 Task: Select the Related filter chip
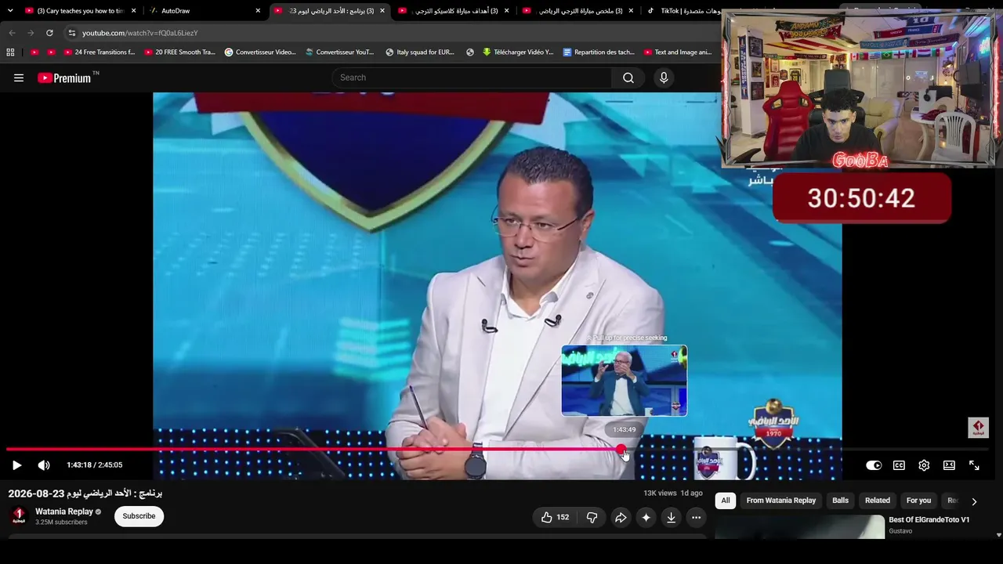coord(878,501)
